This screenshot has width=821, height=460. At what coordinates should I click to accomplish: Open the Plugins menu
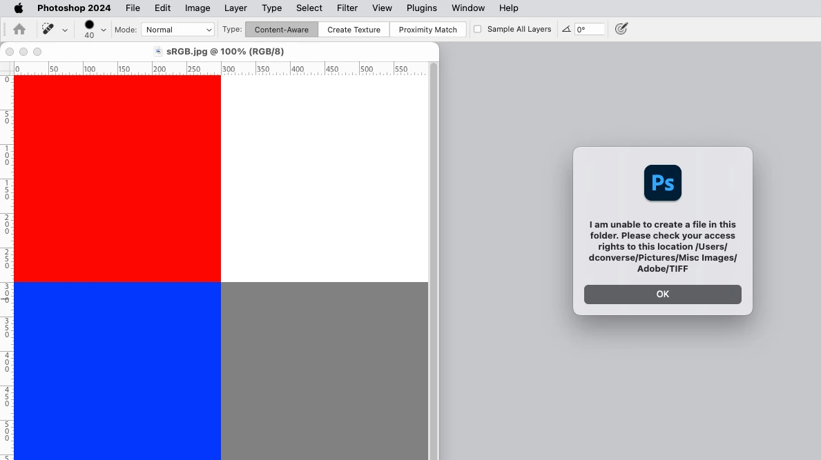pyautogui.click(x=421, y=8)
